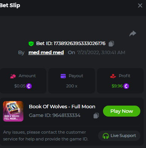Viewport: 146px width, 148px height.
Task: Select the Bet ID number text
Action: (x=80, y=44)
